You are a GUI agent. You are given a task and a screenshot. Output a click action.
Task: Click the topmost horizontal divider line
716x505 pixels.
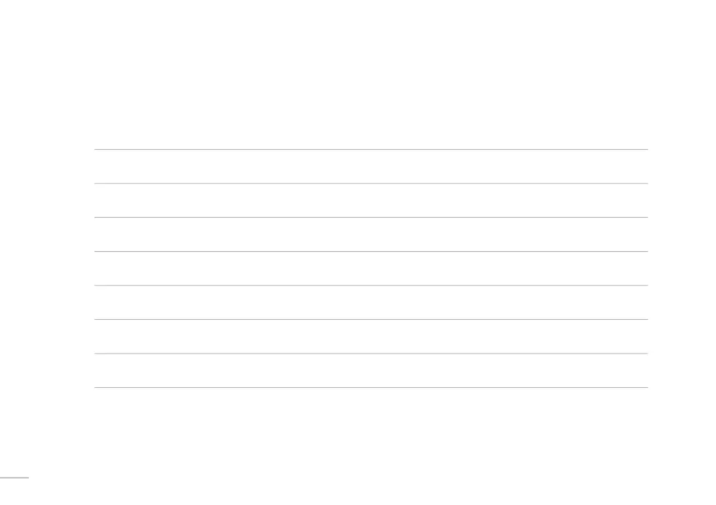371,149
